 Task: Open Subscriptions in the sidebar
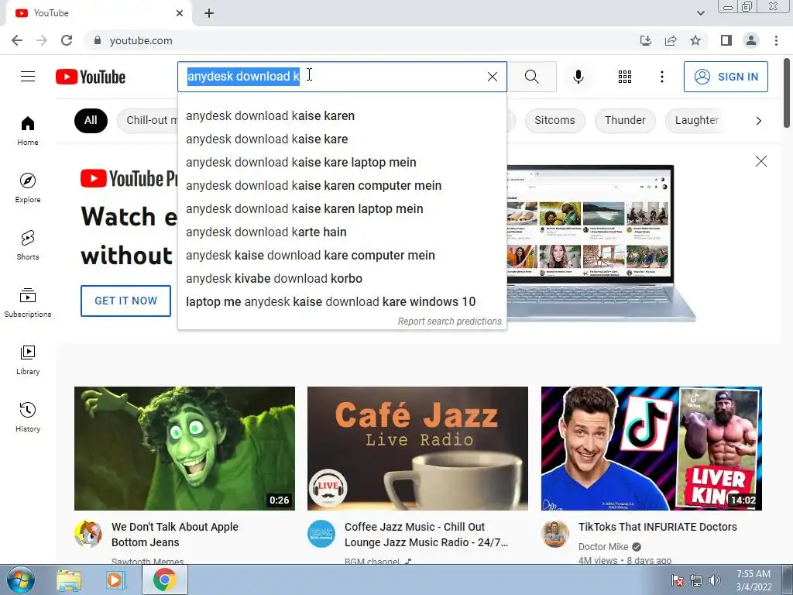[28, 303]
